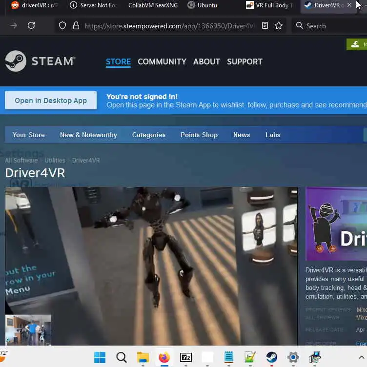
Task: Open 7-Zip from the taskbar
Action: [186, 357]
